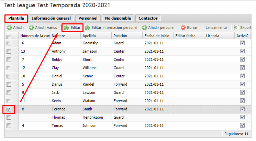Uncheck the Terence Smith row checkbox
Screen dimensions: 256x141
click(9, 109)
